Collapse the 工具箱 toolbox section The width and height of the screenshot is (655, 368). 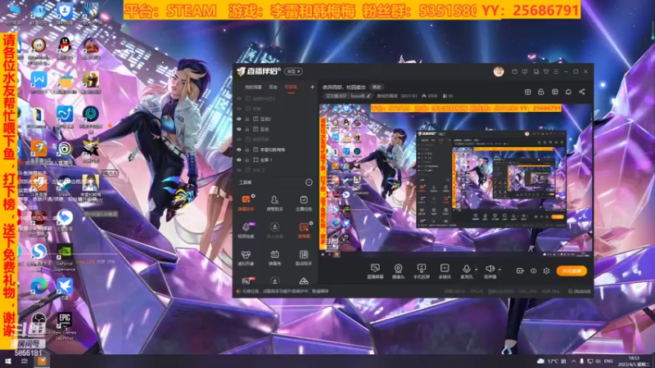309,182
